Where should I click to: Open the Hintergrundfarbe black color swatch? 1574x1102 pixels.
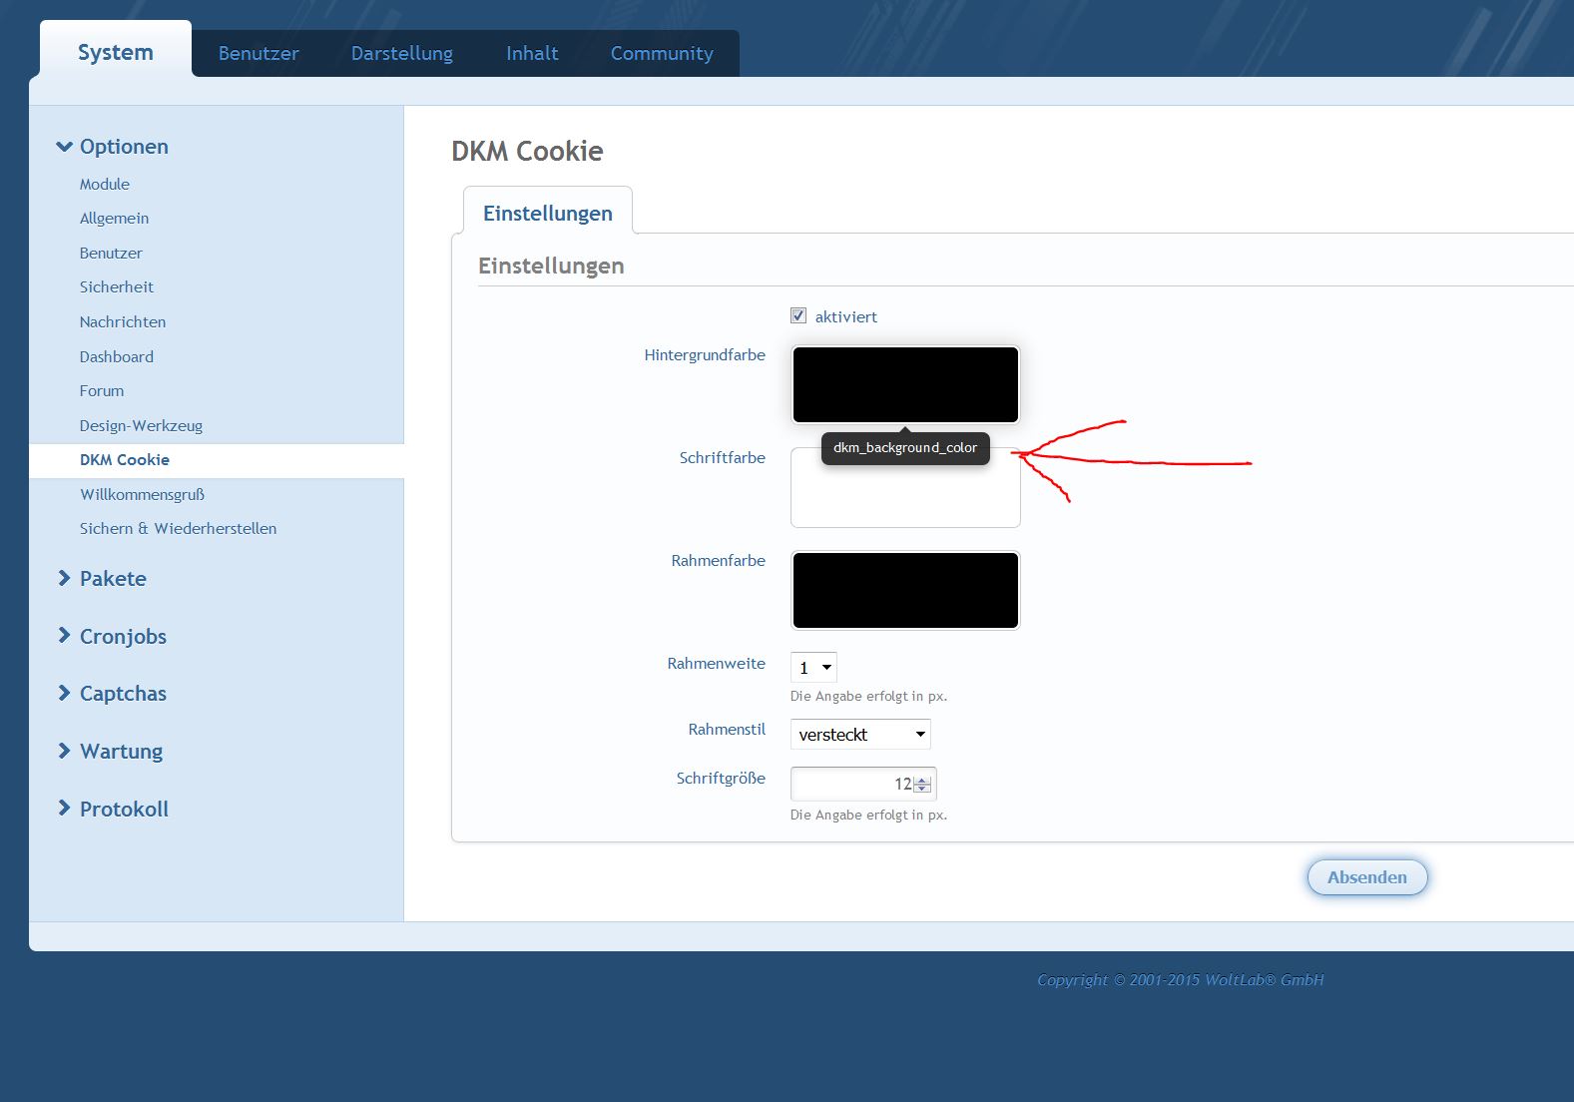click(905, 384)
